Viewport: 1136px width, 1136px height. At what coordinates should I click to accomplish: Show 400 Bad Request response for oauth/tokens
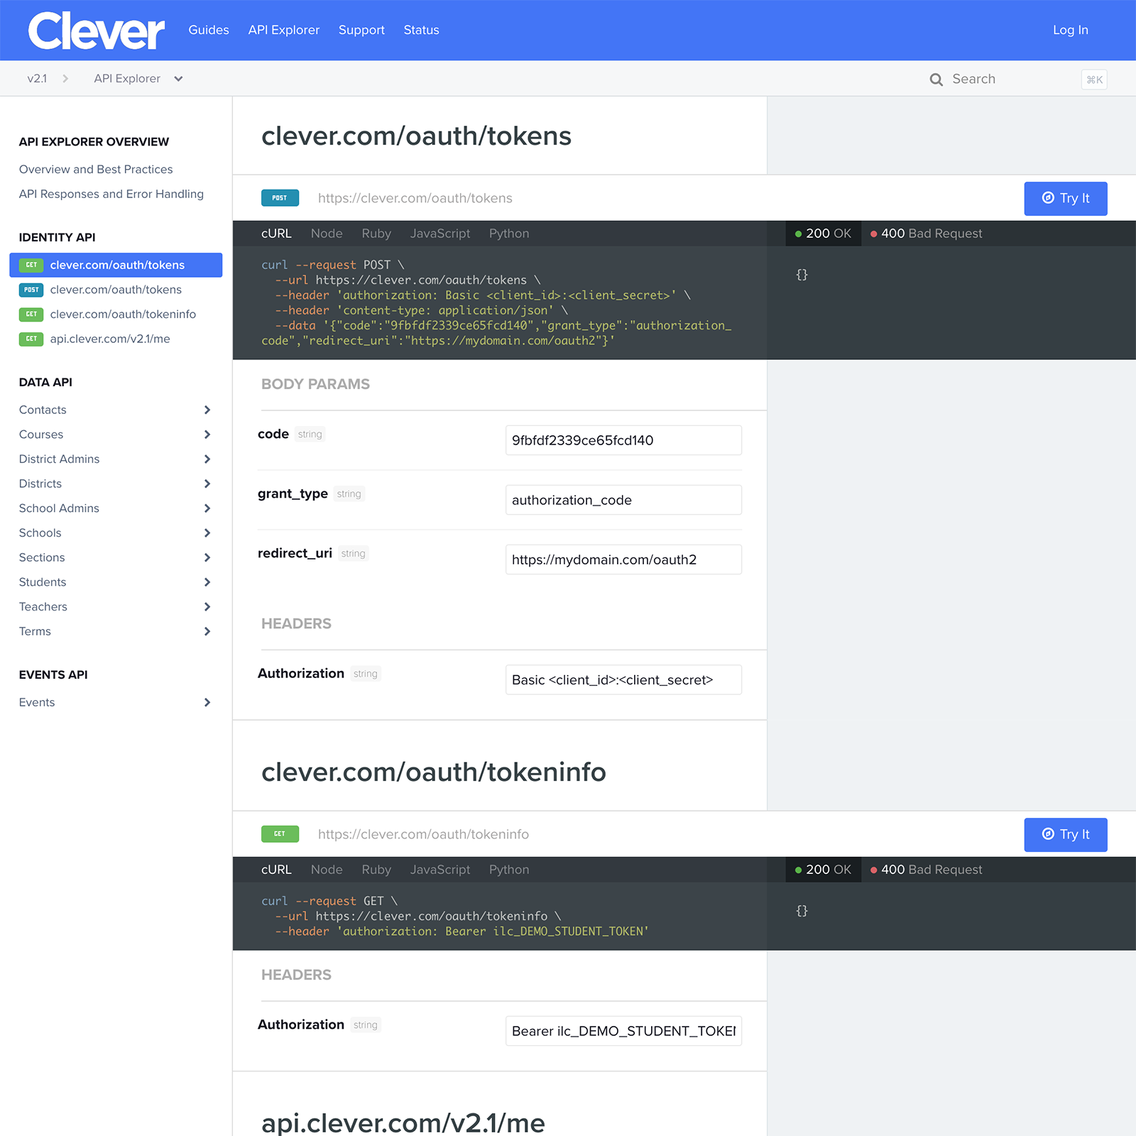(x=927, y=234)
